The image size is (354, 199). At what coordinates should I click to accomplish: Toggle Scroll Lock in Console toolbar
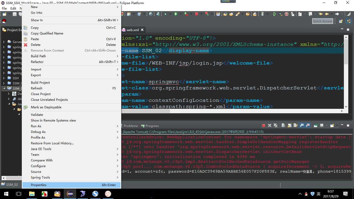click(x=289, y=126)
